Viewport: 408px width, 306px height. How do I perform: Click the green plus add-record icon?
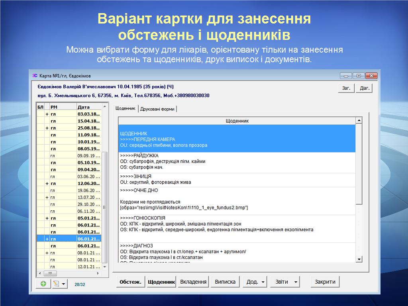[x=43, y=284]
